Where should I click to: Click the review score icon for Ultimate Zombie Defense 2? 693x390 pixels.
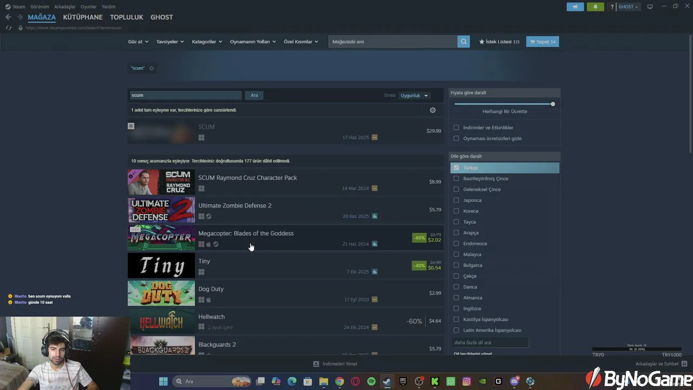(375, 216)
